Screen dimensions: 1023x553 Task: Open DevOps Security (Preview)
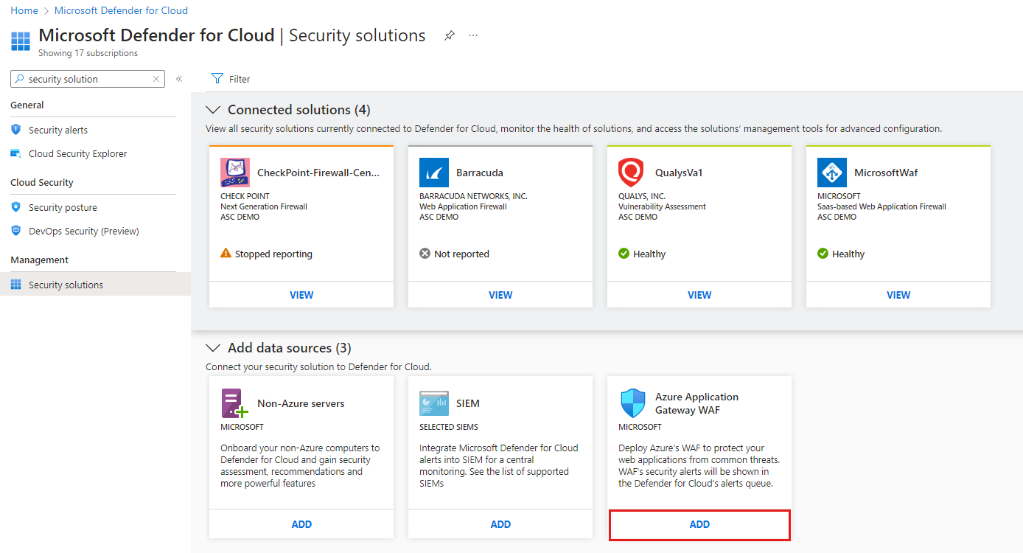coord(83,231)
